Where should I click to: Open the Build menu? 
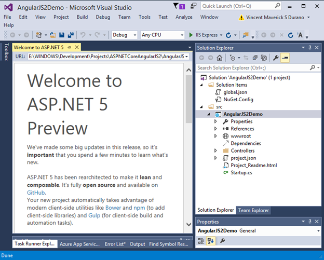[82, 17]
